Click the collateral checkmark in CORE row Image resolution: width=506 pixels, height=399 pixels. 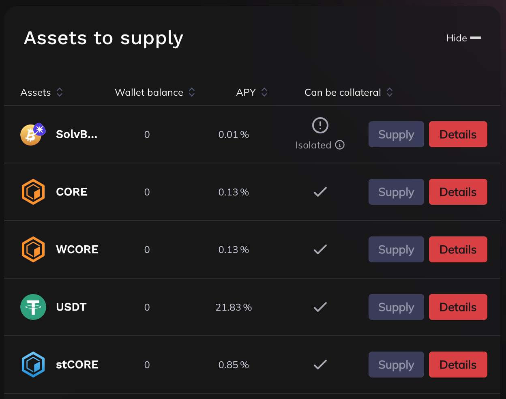[320, 192]
